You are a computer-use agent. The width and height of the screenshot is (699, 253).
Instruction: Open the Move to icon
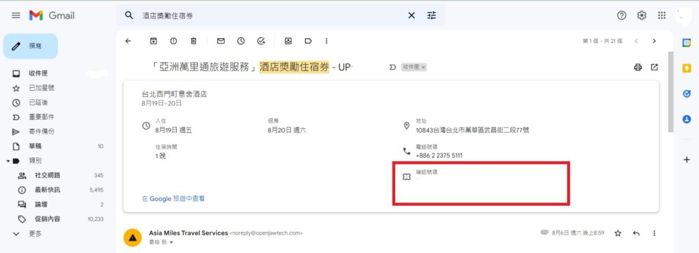pyautogui.click(x=289, y=41)
